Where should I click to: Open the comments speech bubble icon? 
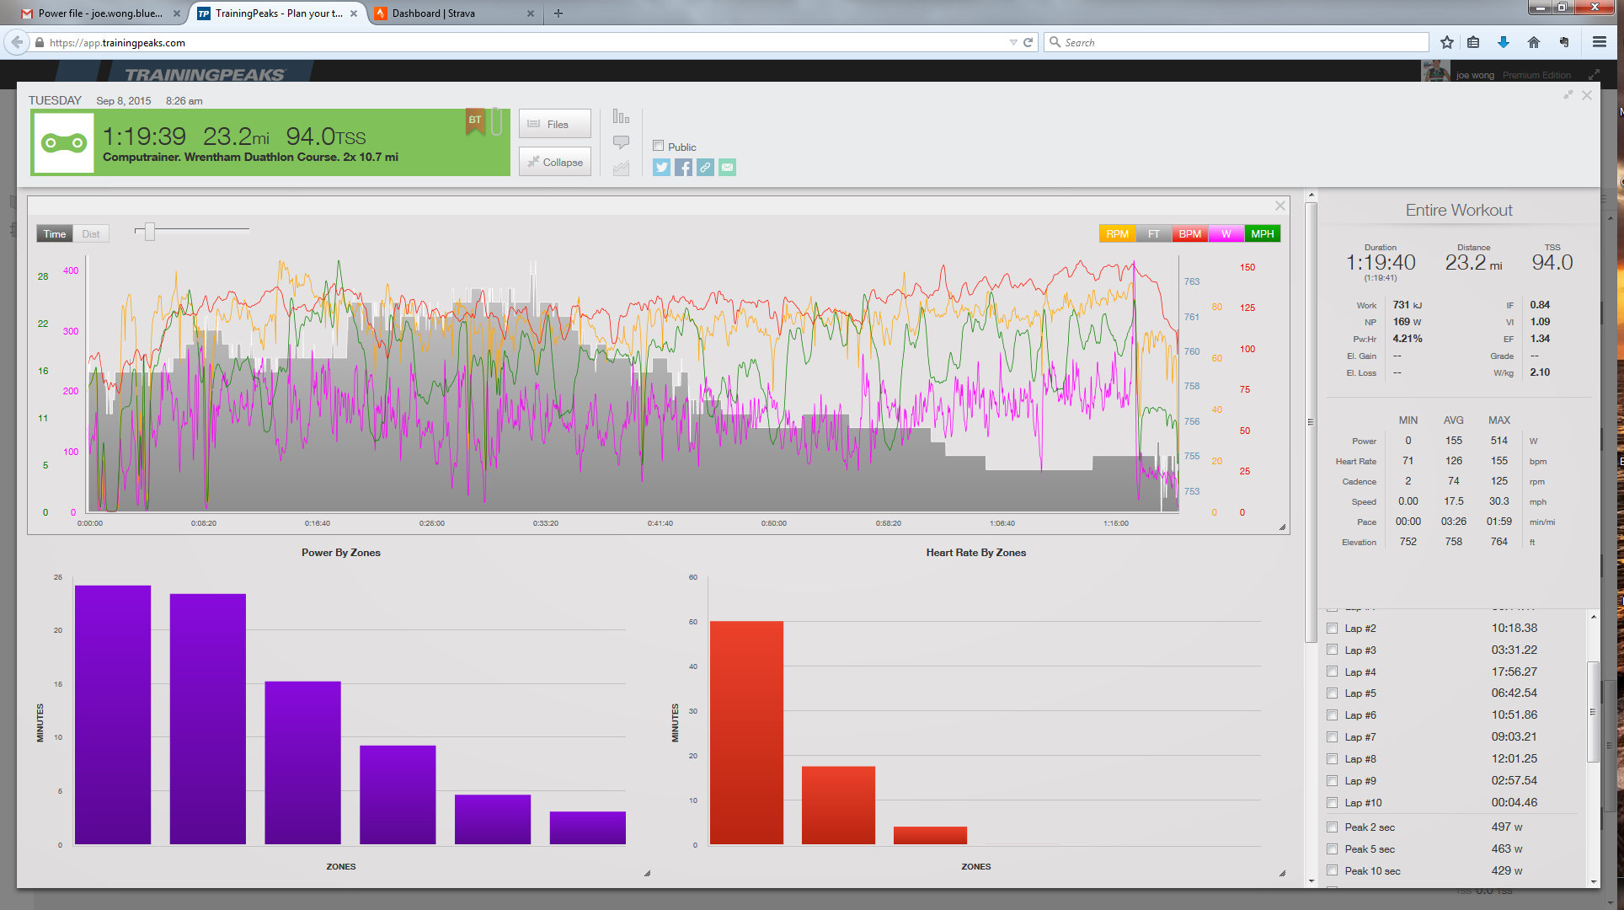pyautogui.click(x=621, y=142)
